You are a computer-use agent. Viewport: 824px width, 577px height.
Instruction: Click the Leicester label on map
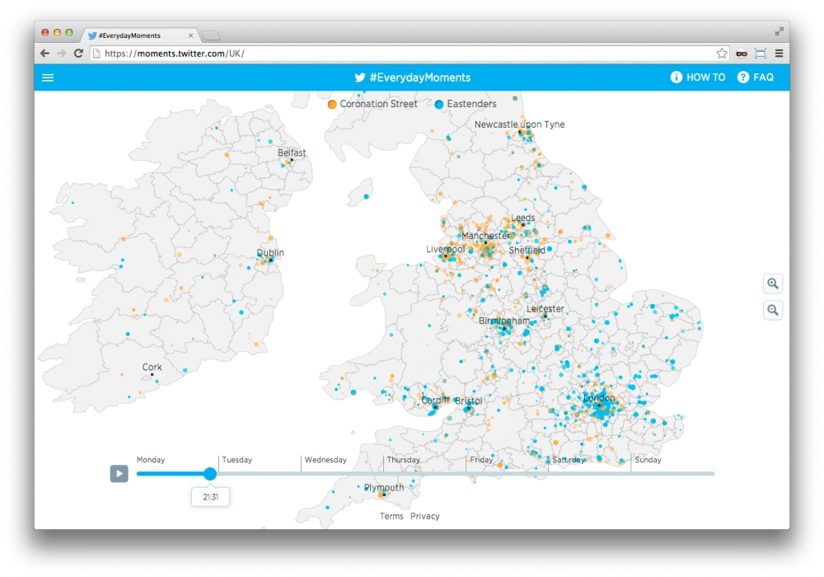[x=545, y=308]
